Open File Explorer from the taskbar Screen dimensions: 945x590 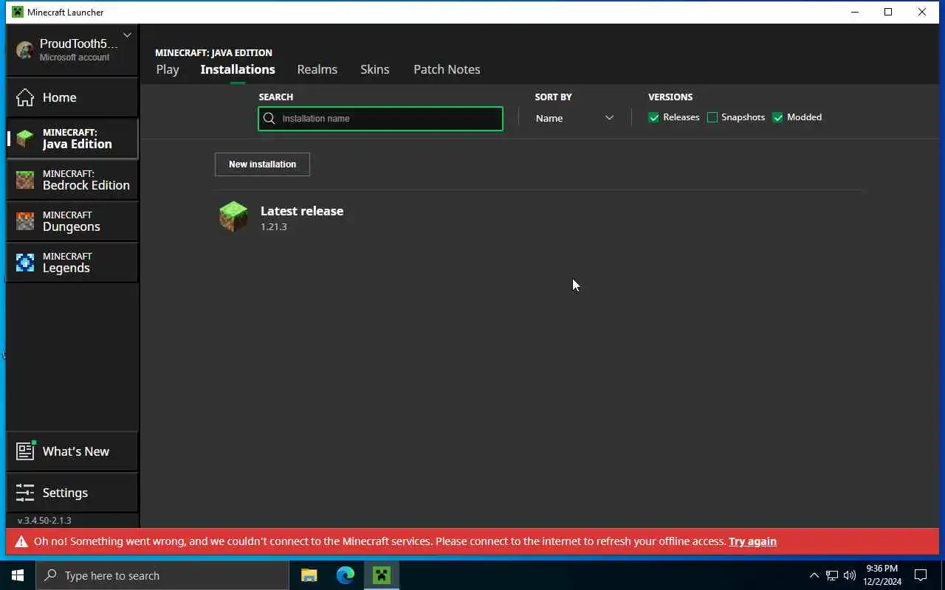pyautogui.click(x=309, y=575)
